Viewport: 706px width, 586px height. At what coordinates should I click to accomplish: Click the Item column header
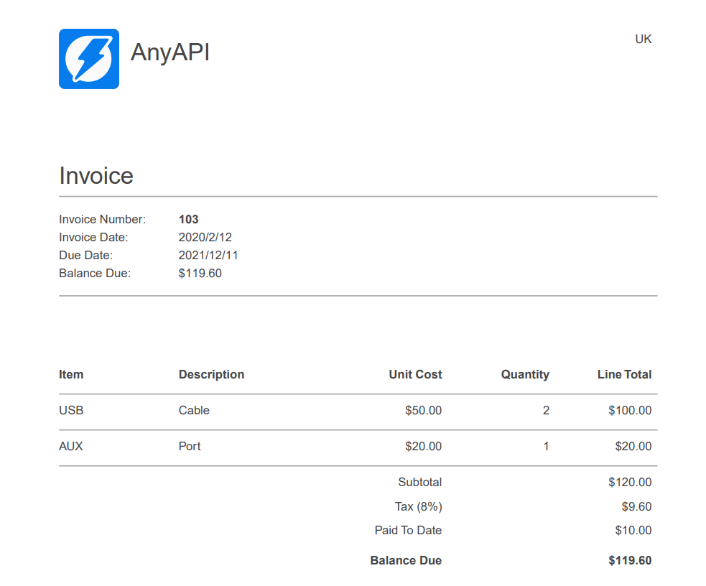[x=71, y=374]
